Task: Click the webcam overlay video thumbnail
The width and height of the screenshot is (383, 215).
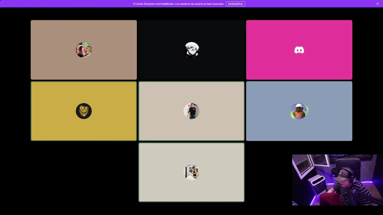Action: pyautogui.click(x=338, y=180)
